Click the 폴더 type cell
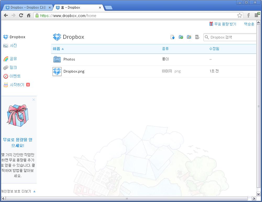The width and height of the screenshot is (262, 202). point(165,59)
